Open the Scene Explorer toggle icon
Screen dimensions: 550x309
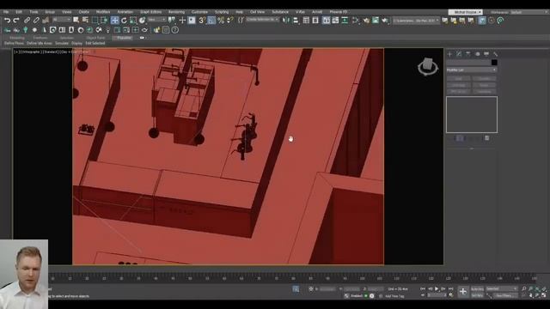click(x=306, y=21)
